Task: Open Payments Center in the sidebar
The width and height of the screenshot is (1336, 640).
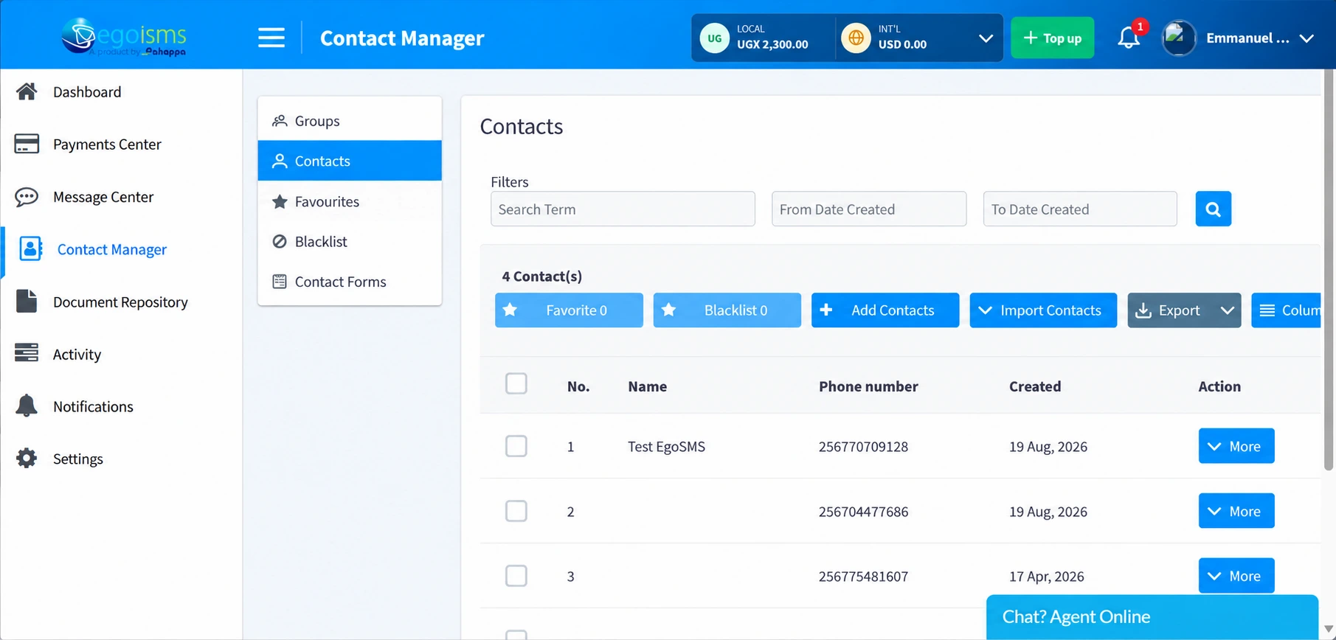Action: point(107,145)
